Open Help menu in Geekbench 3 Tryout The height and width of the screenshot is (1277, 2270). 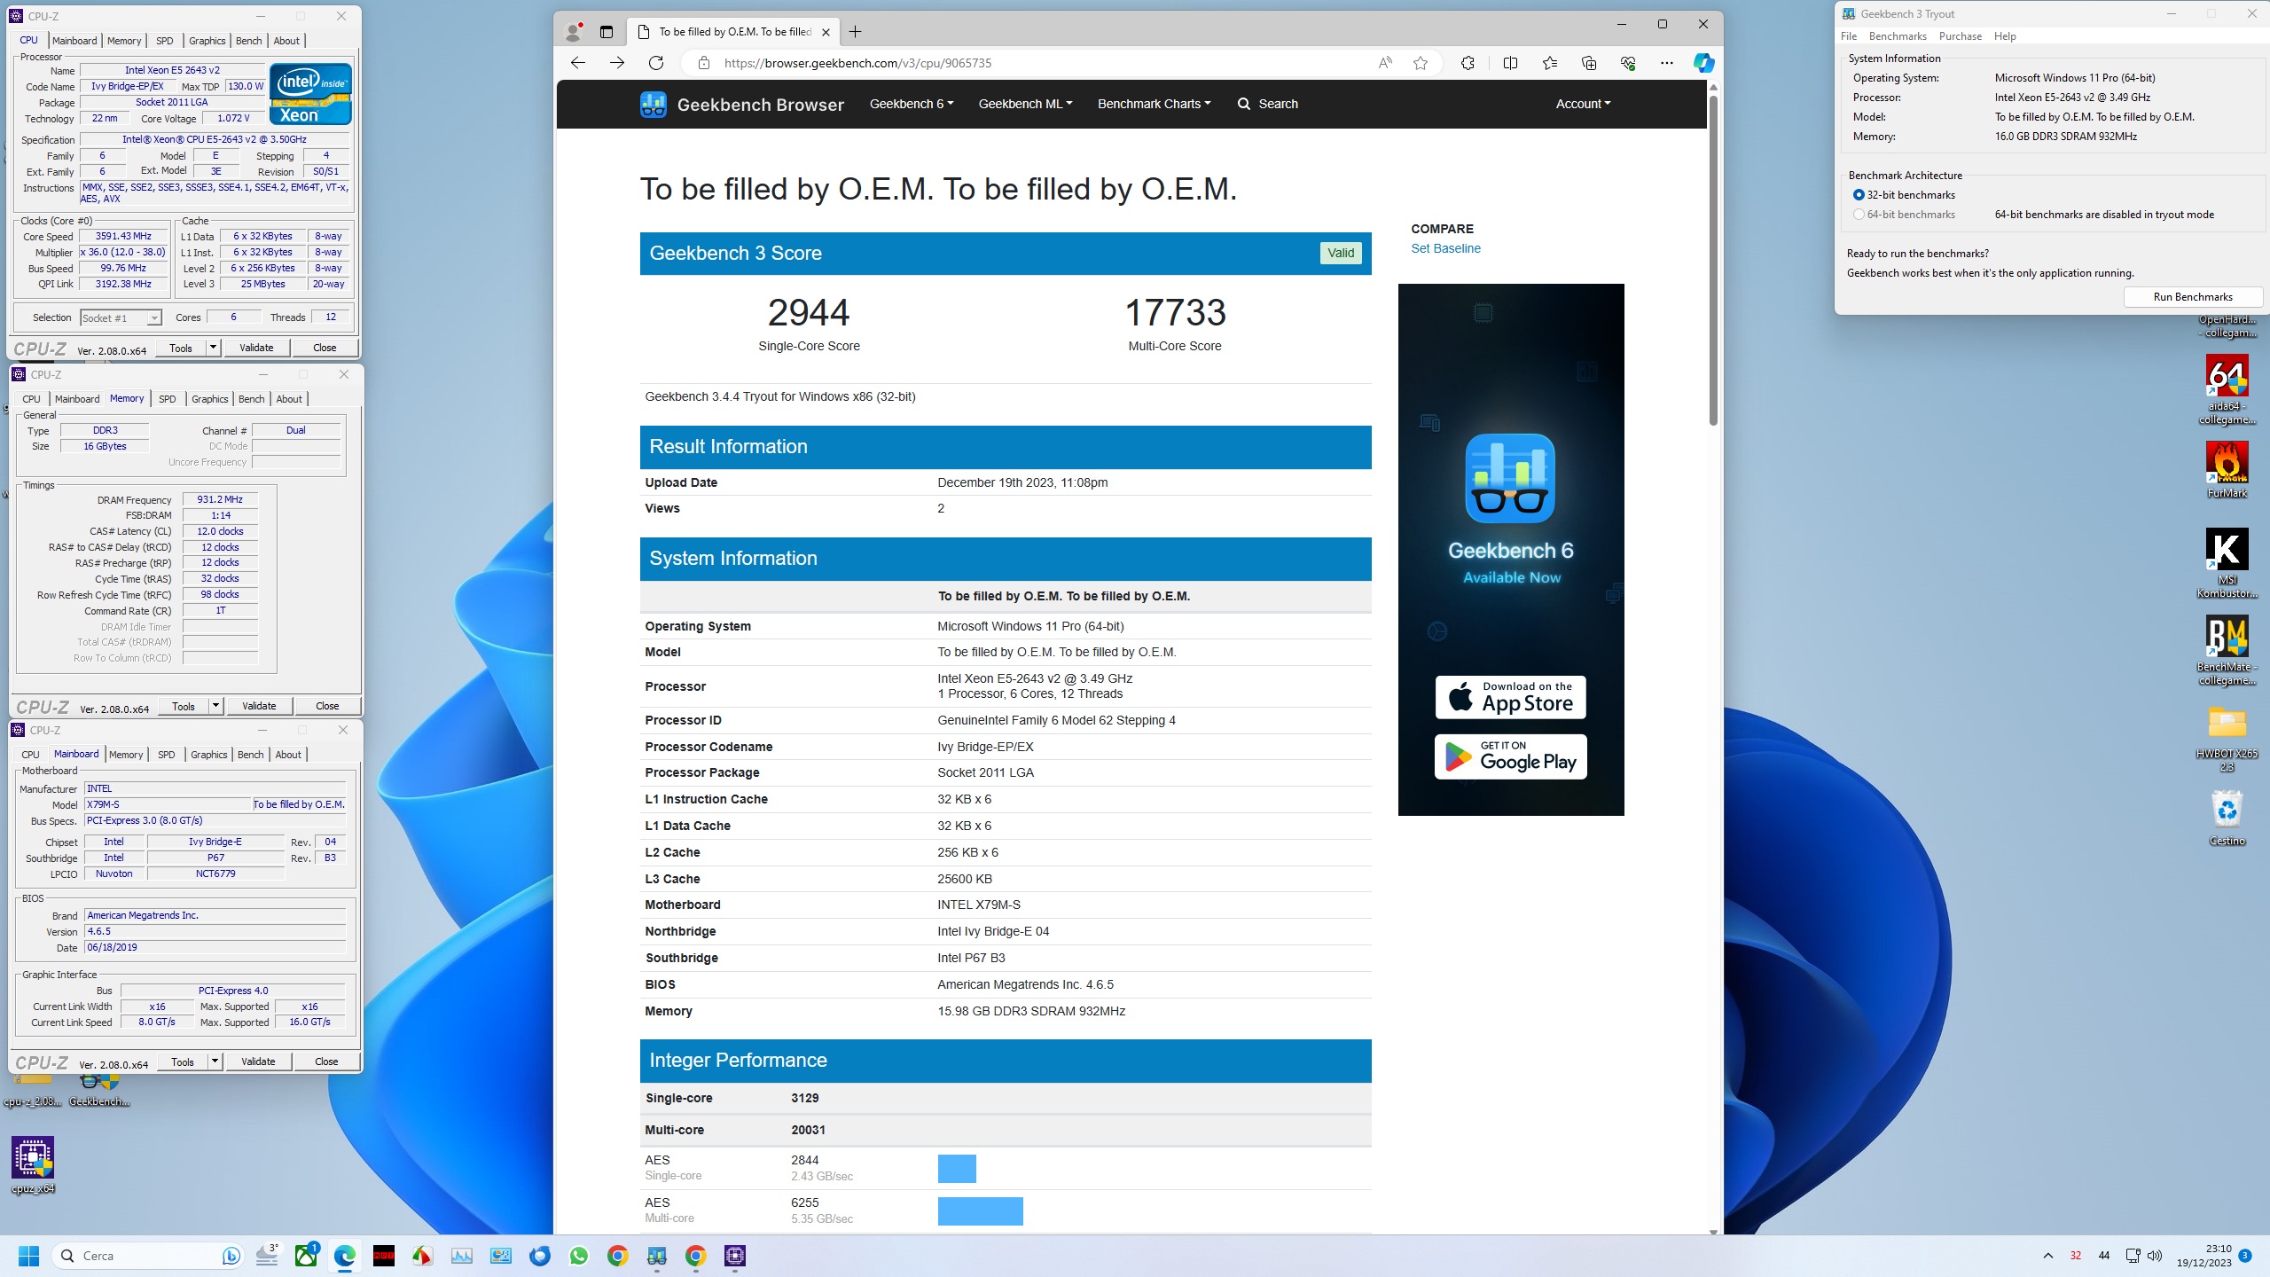click(2004, 36)
